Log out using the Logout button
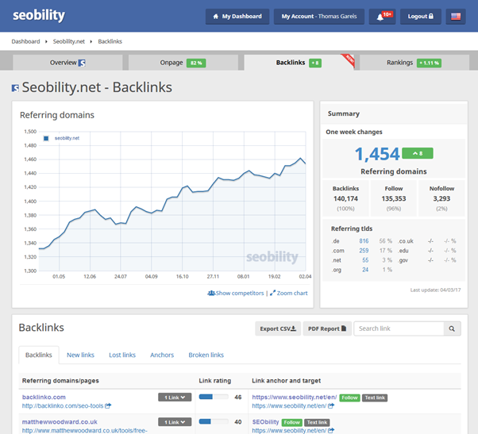This screenshot has height=434, width=478. click(420, 17)
